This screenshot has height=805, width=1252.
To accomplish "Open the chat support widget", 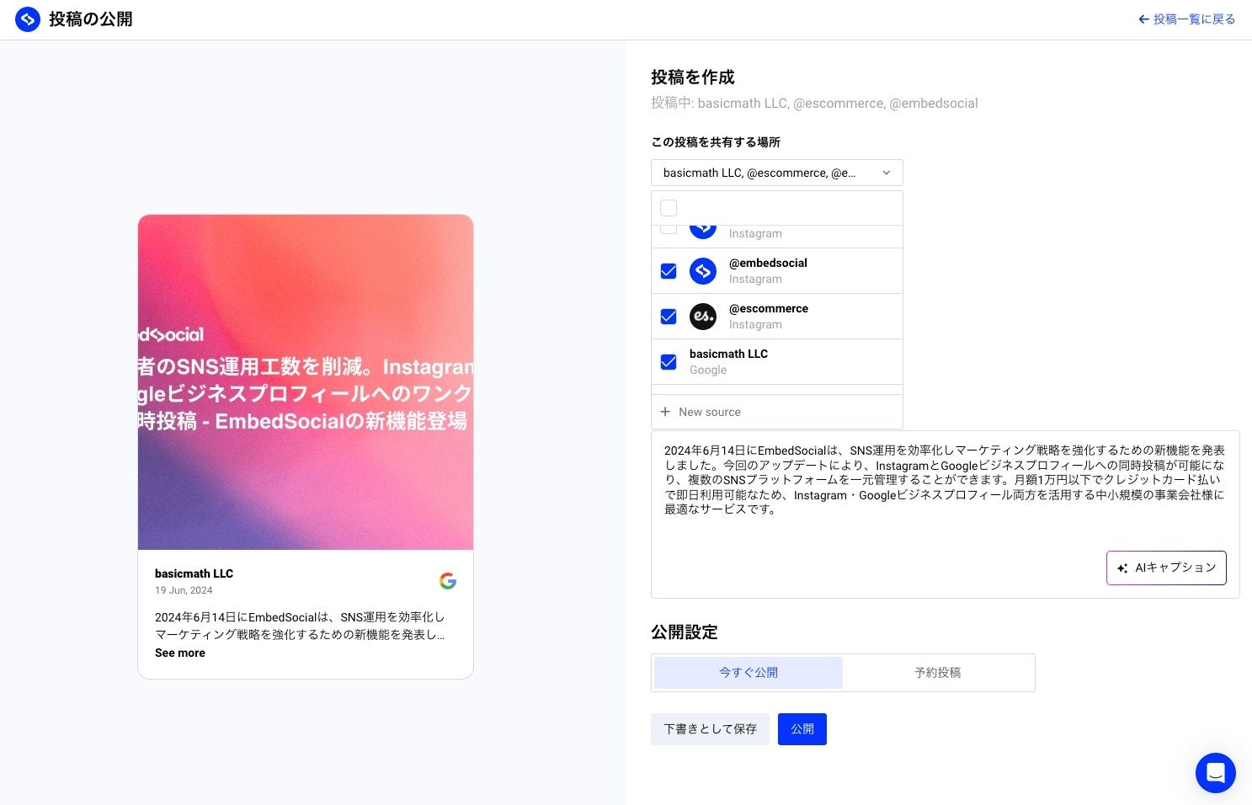I will [x=1215, y=772].
